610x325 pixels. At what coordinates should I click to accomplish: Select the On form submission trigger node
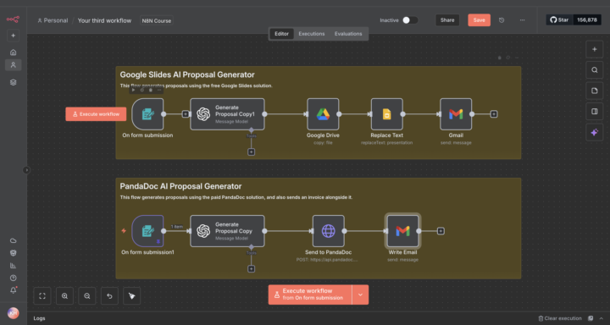(147, 114)
